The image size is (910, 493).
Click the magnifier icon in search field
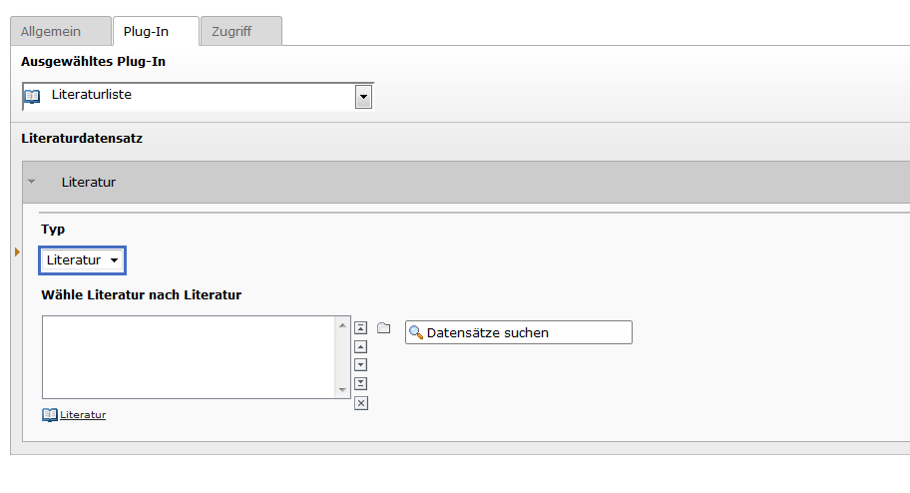click(x=417, y=333)
